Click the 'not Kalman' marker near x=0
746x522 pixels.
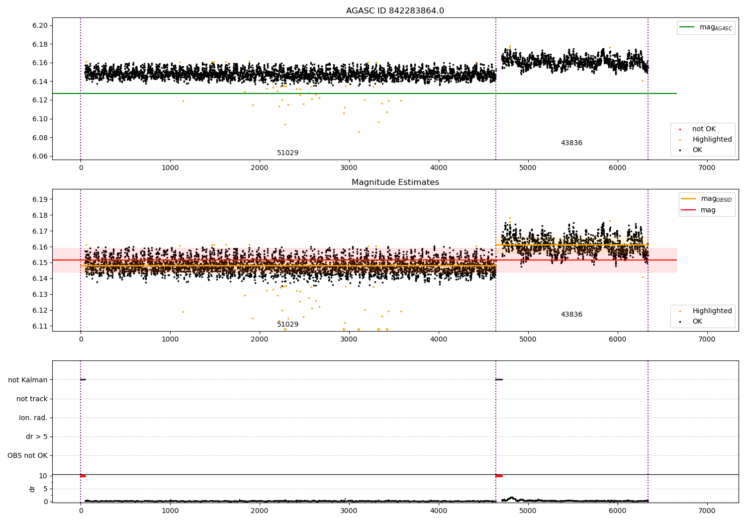tap(83, 380)
